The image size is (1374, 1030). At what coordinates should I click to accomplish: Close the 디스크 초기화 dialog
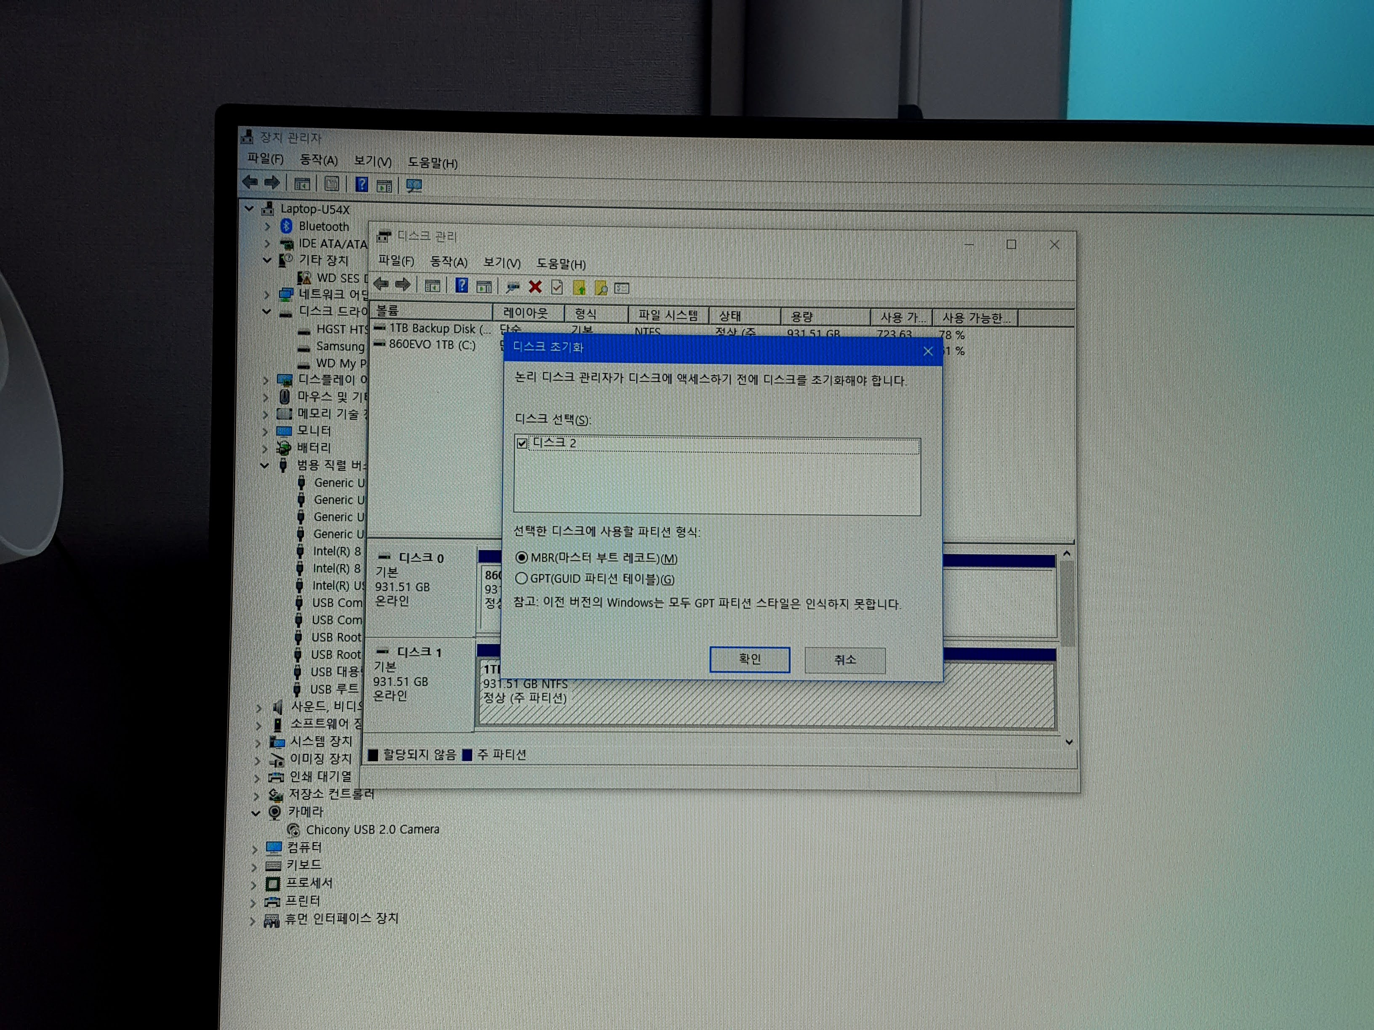pyautogui.click(x=928, y=351)
